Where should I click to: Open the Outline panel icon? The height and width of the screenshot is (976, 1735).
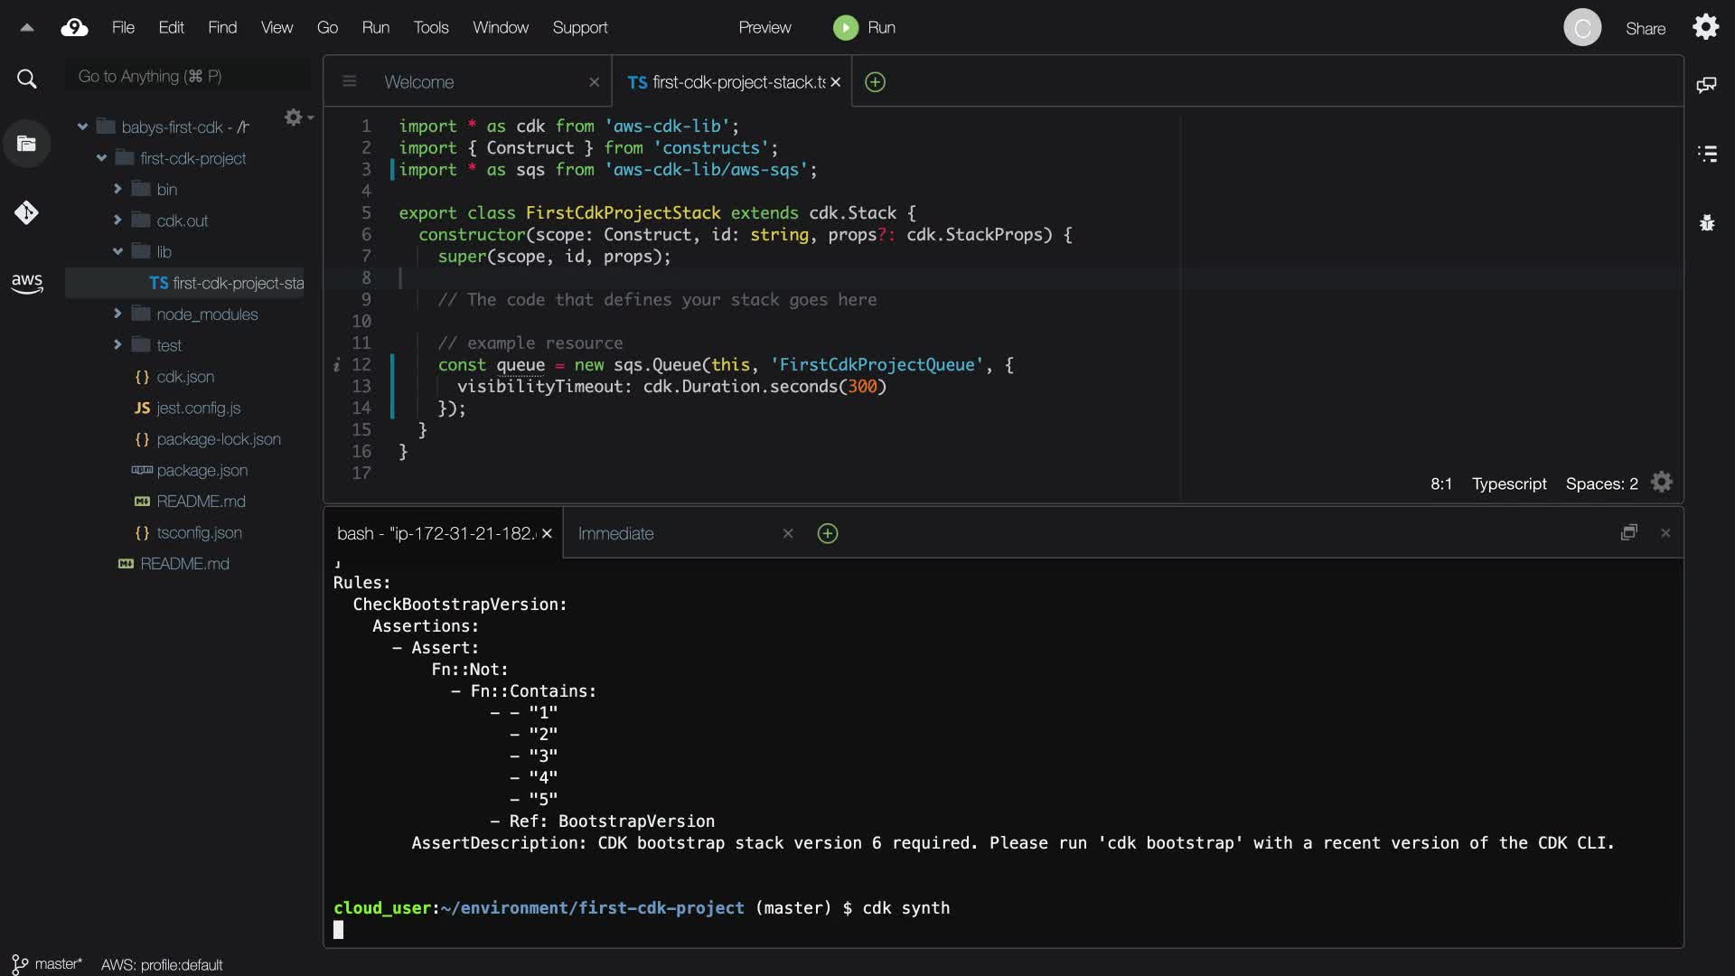click(1706, 154)
